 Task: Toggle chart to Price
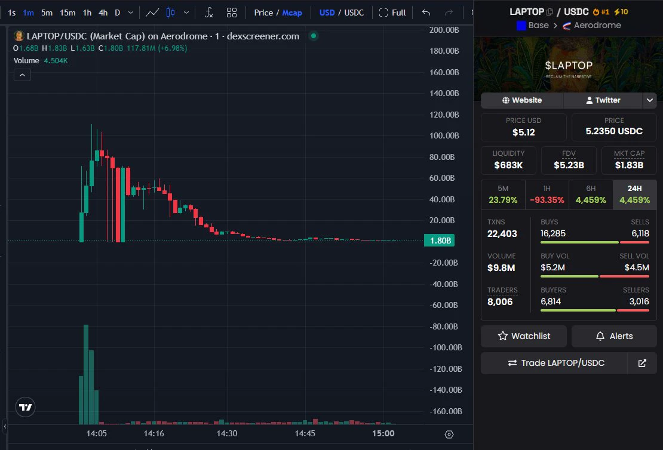(263, 13)
